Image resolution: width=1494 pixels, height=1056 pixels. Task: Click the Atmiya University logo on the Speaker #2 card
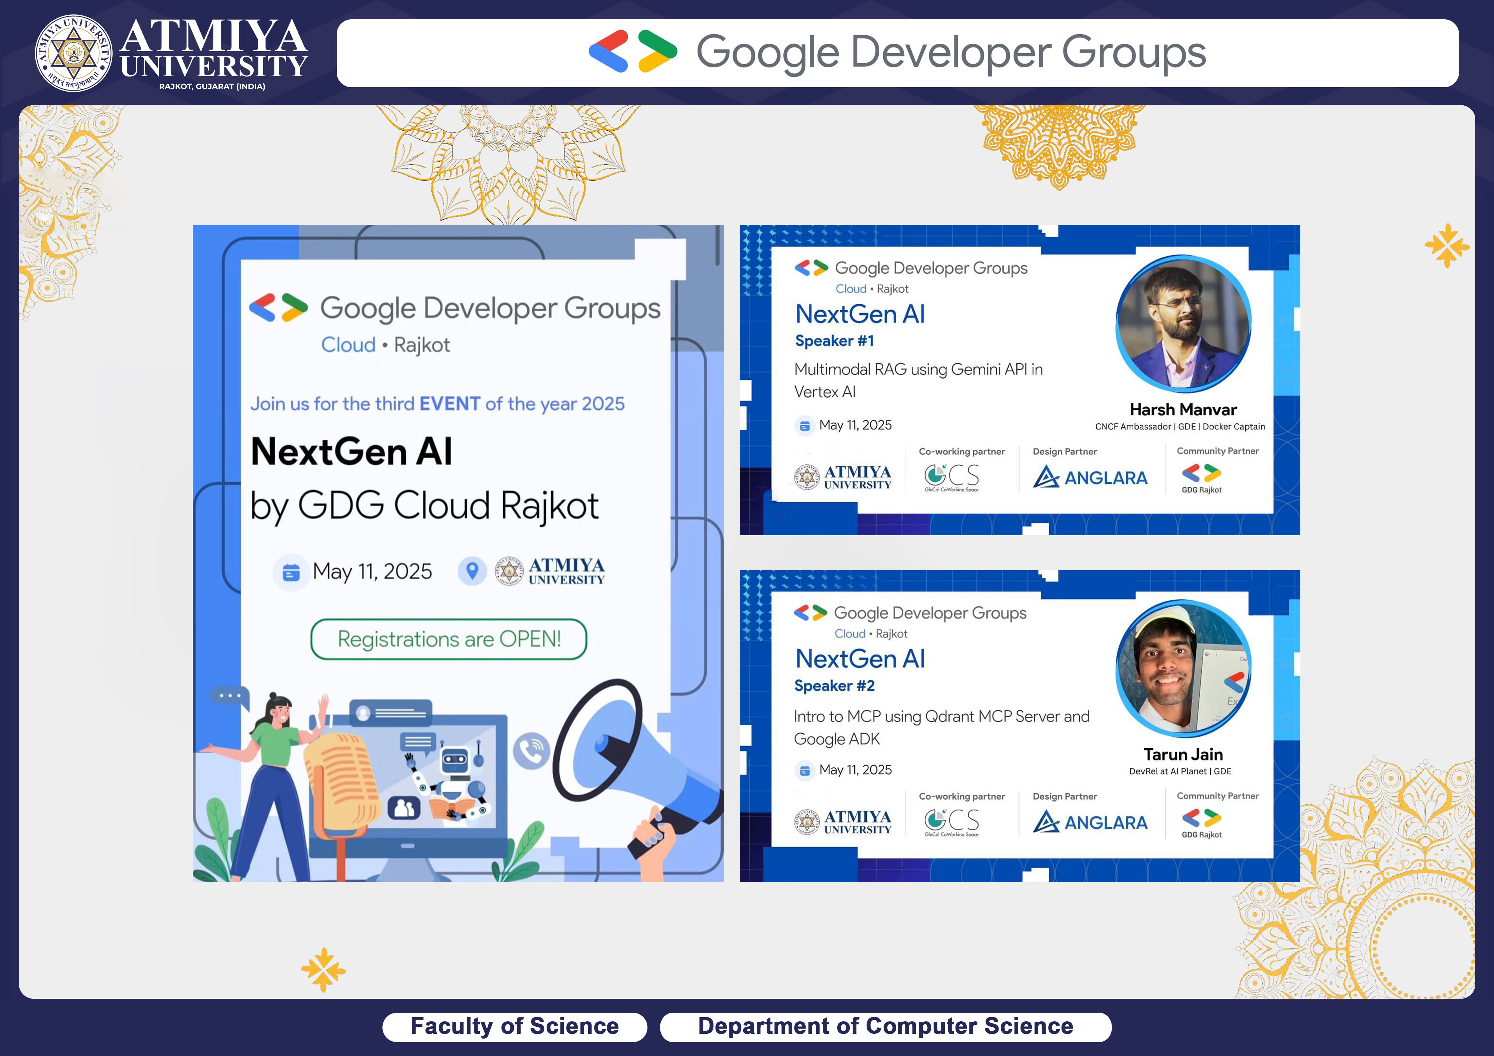pos(843,821)
